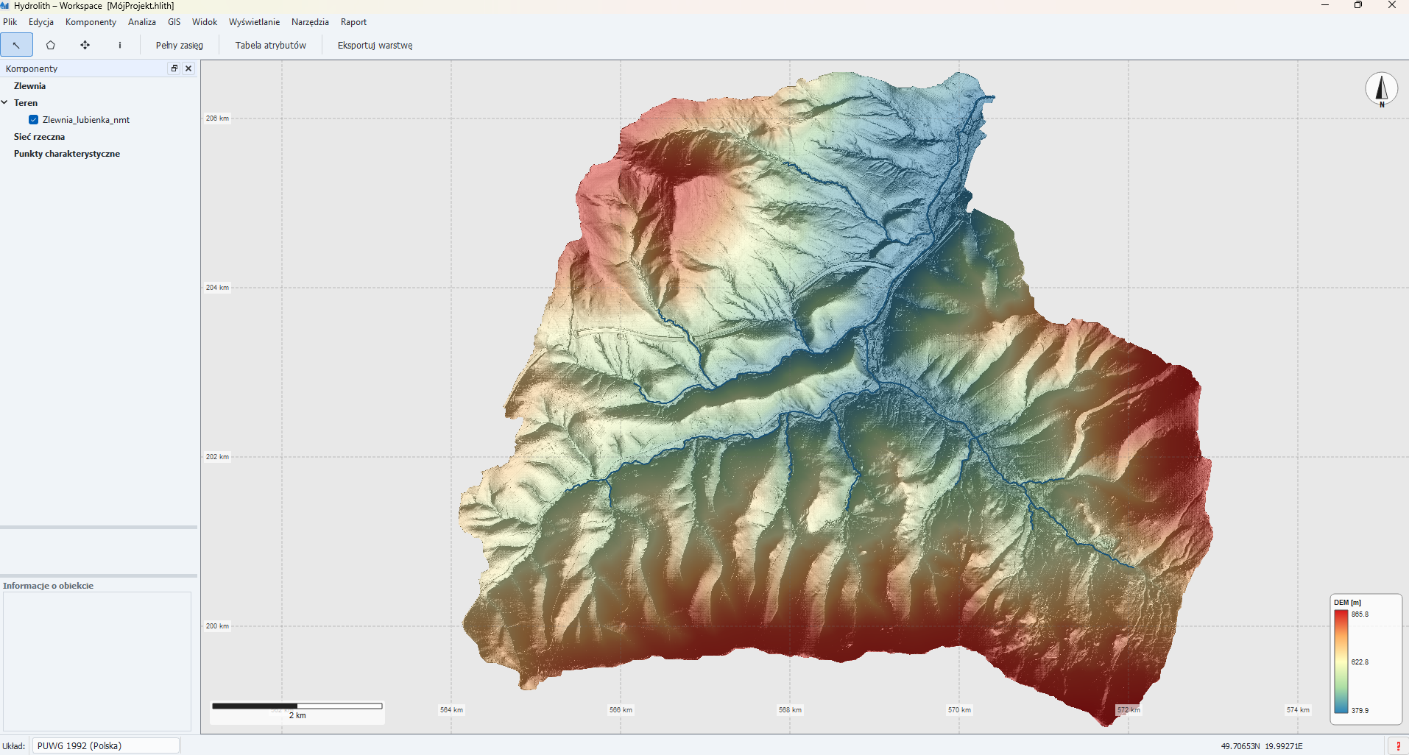Image resolution: width=1409 pixels, height=755 pixels.
Task: Select Punkty charakterystyczne tree item
Action: point(67,154)
